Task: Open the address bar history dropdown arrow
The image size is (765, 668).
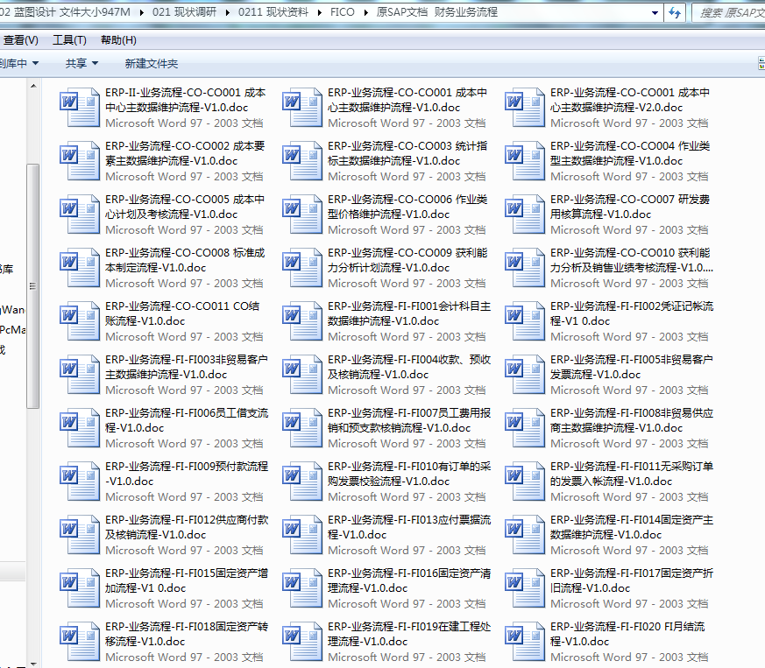Action: [655, 12]
